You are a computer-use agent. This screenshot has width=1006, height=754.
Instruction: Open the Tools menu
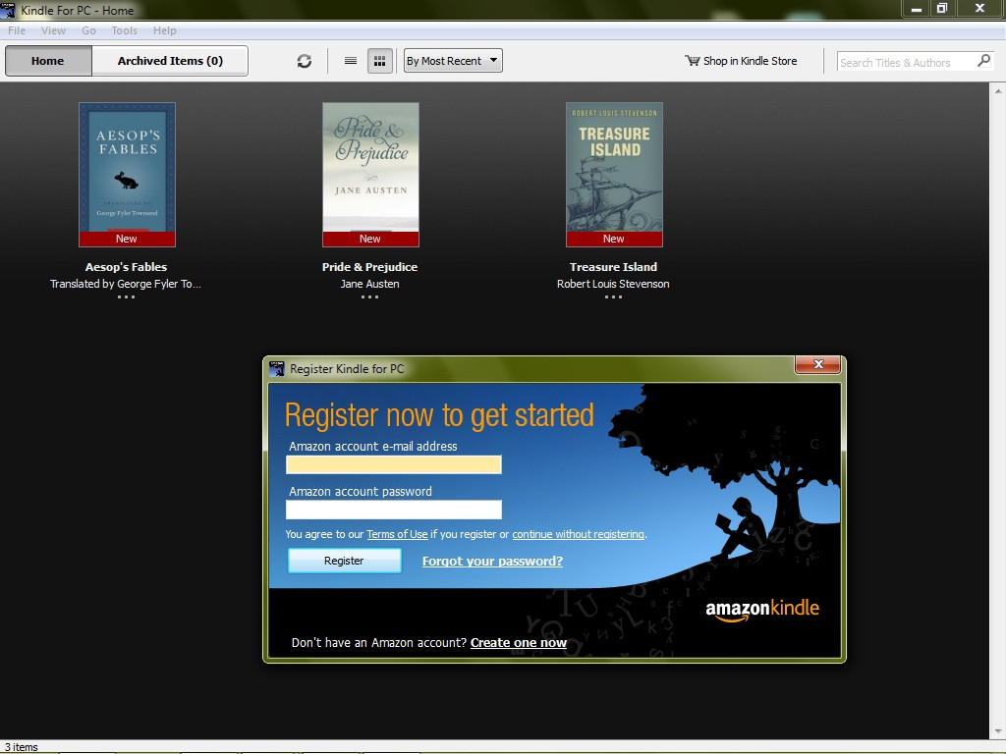(124, 30)
